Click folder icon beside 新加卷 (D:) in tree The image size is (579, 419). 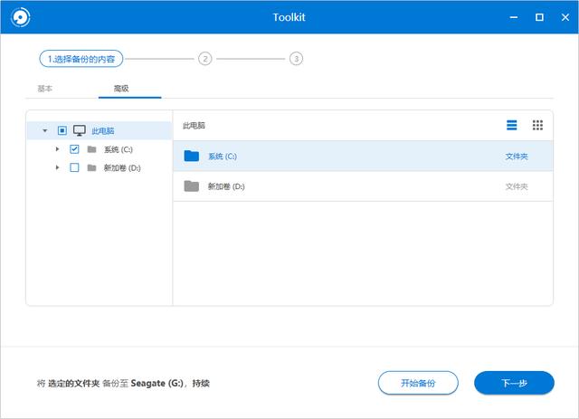(x=91, y=167)
